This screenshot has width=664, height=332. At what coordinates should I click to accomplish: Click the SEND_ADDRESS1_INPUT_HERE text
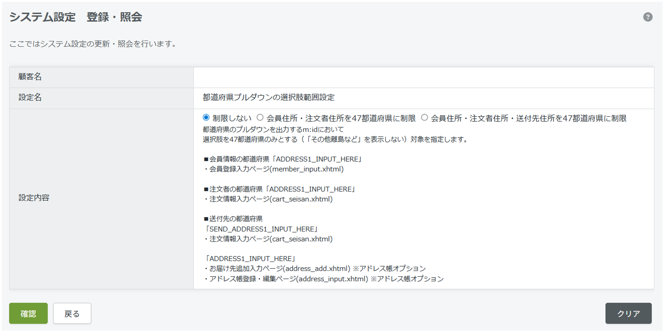tap(260, 229)
